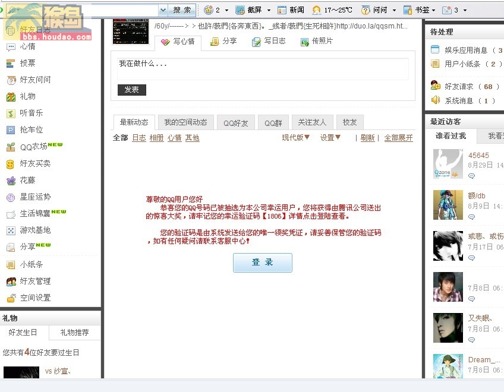Screen dimensions: 504x392
Task: Open the 分享 share sidebar icon
Action: point(11,247)
